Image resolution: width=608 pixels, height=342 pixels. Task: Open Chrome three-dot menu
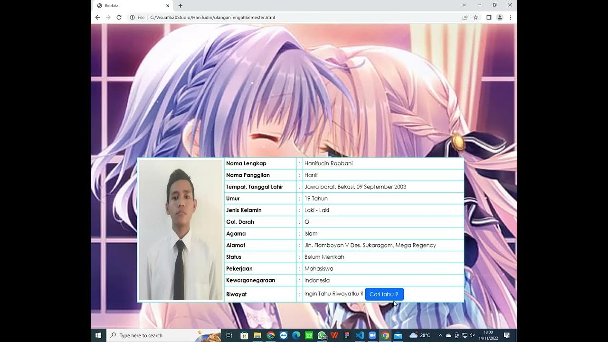pyautogui.click(x=511, y=18)
